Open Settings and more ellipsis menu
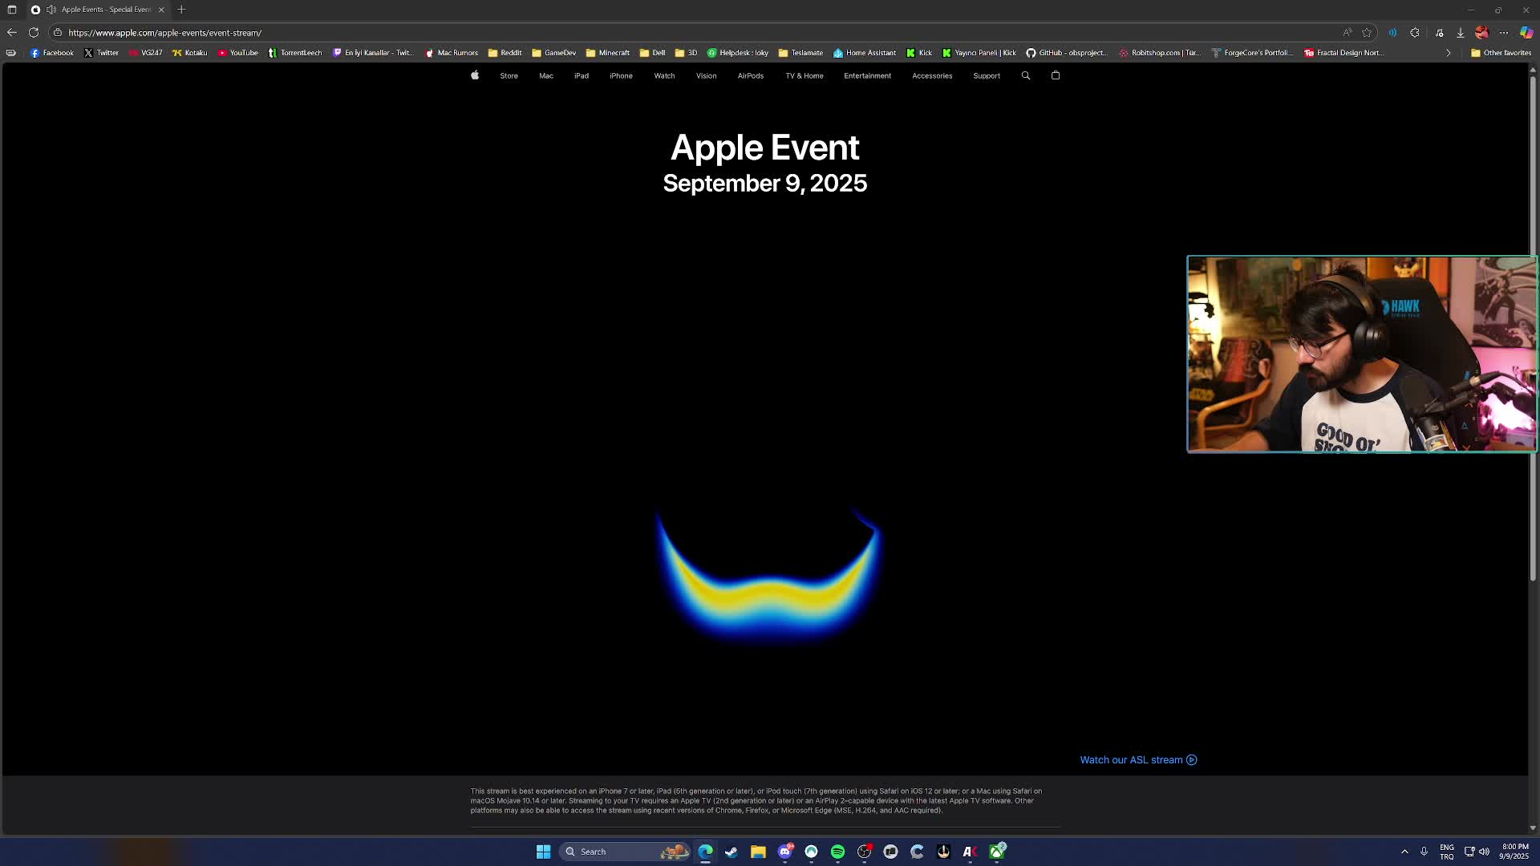Viewport: 1540px width, 866px height. pyautogui.click(x=1504, y=33)
